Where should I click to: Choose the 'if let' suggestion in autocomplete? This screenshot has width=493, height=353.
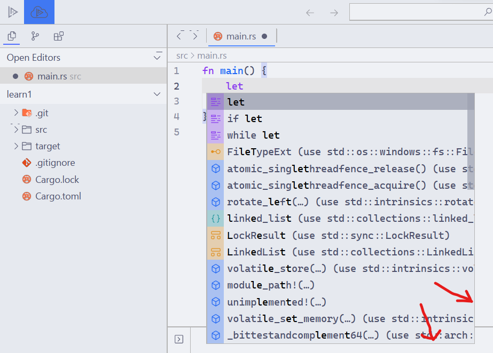[246, 118]
